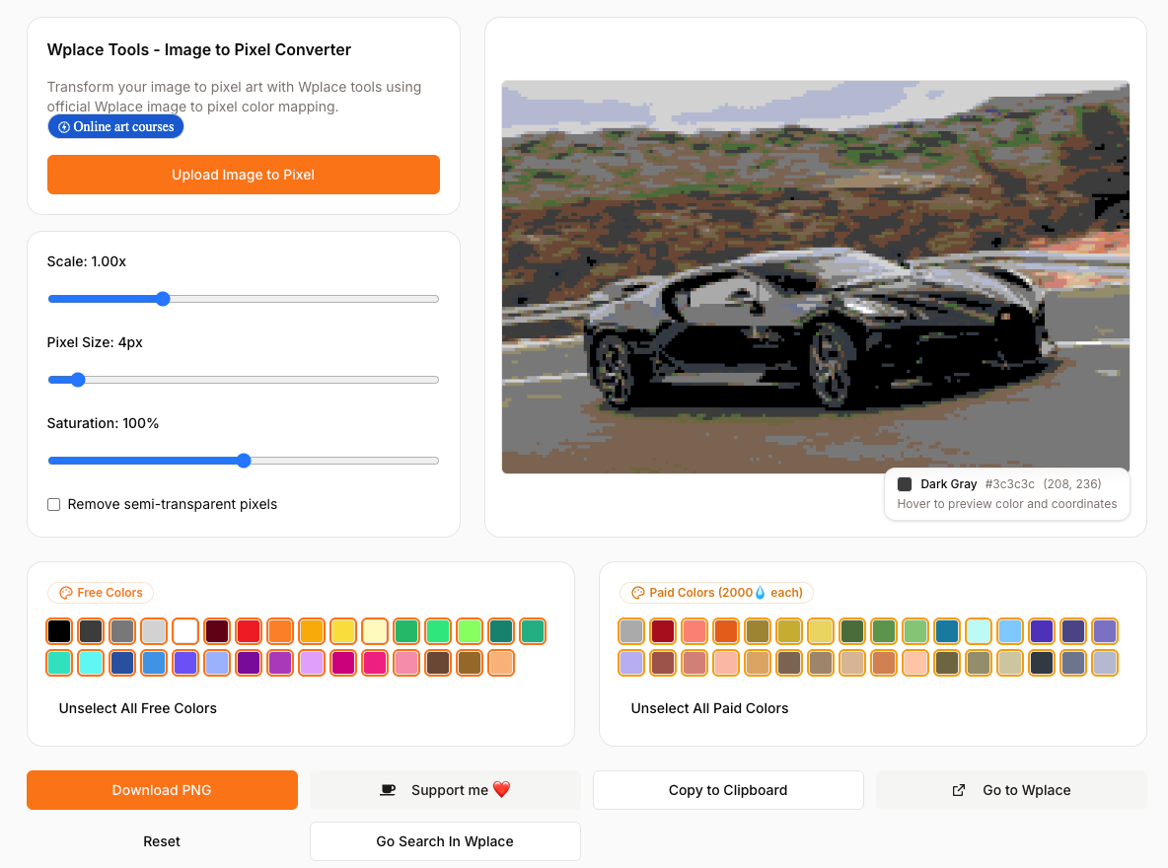Click the water droplet icon in Paid Colors header
1168x868 pixels.
[x=760, y=592]
